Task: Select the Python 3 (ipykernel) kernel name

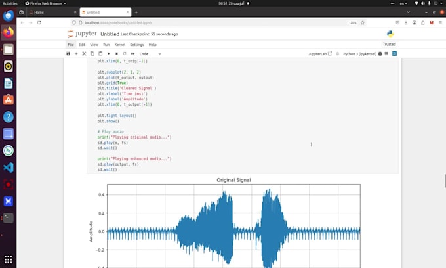Action: coord(359,54)
